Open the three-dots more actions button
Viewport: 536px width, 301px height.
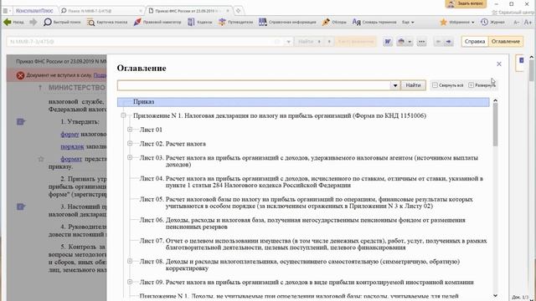421,42
